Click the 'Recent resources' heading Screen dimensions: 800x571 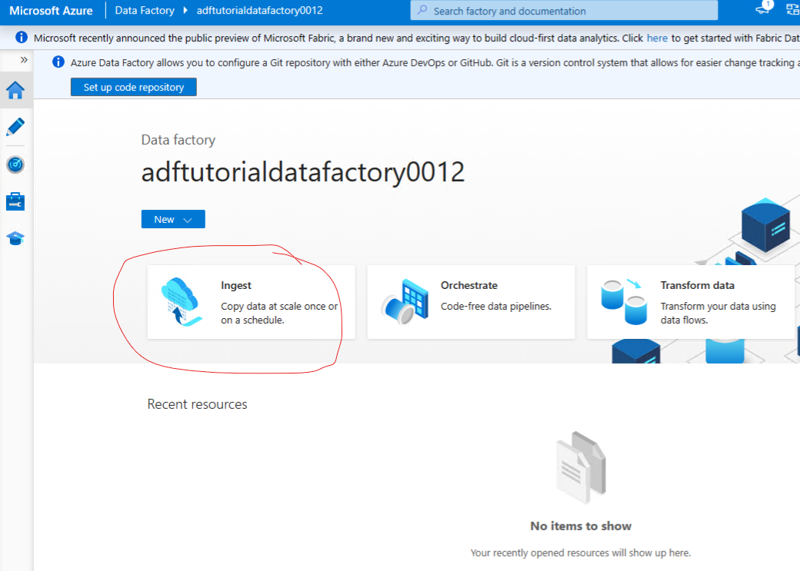click(x=198, y=404)
